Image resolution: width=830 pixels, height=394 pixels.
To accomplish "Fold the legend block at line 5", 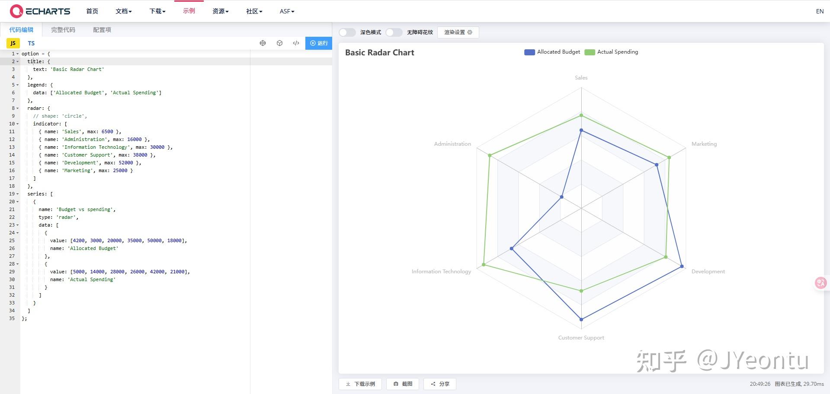I will [18, 85].
